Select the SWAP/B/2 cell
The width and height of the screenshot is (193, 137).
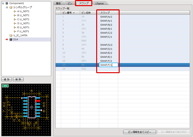coord(108,25)
